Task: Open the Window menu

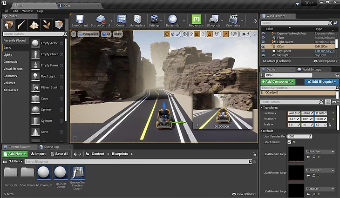Action: tap(27, 11)
